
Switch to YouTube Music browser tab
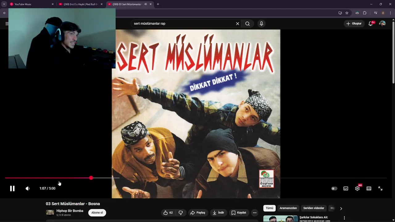pos(29,4)
